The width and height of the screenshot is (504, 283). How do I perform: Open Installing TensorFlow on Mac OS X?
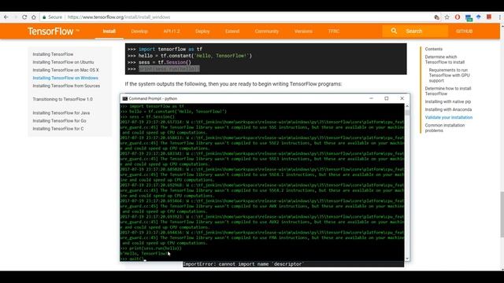pyautogui.click(x=65, y=70)
